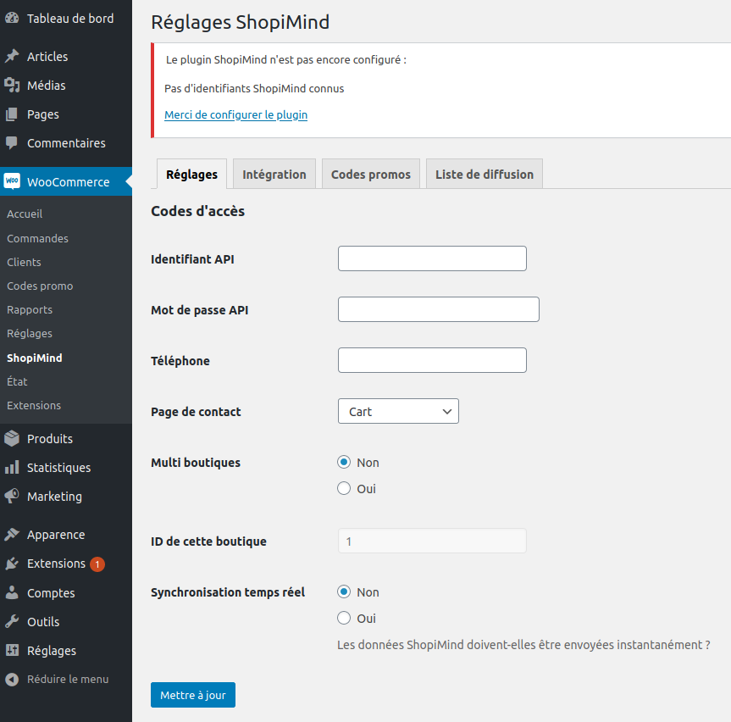Open the Page de contact dropdown
Screen dimensions: 731x722
(x=398, y=411)
